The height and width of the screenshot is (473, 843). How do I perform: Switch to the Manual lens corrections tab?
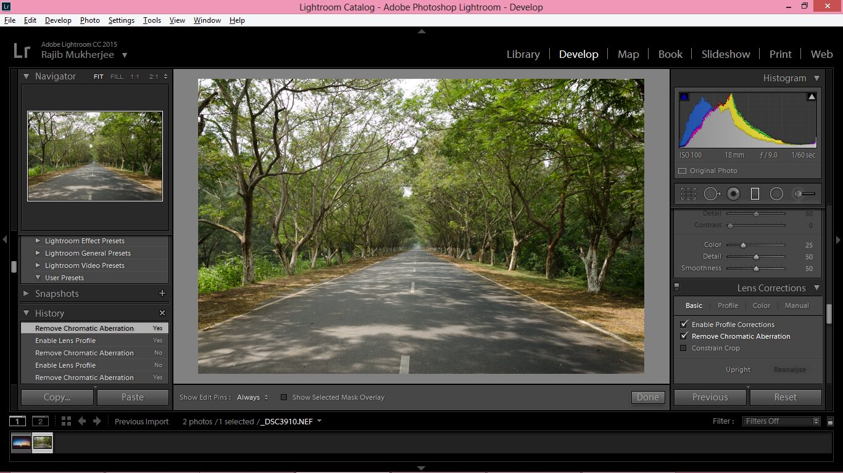(x=797, y=305)
